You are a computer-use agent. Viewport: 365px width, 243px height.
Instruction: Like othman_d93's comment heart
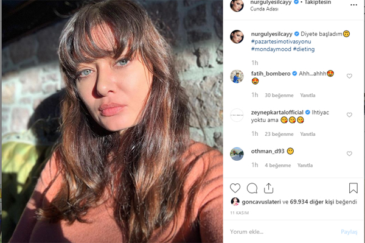tap(349, 153)
